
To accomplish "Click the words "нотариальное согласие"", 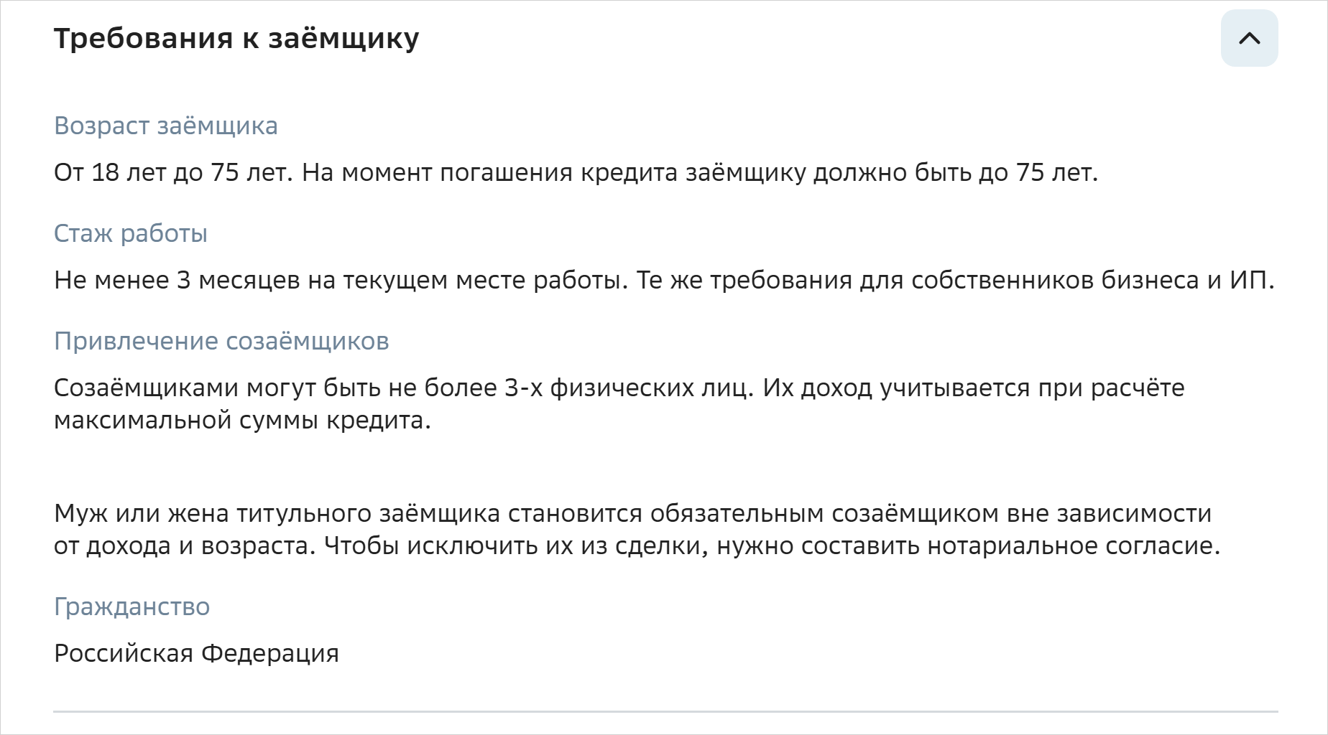I will coord(1071,546).
